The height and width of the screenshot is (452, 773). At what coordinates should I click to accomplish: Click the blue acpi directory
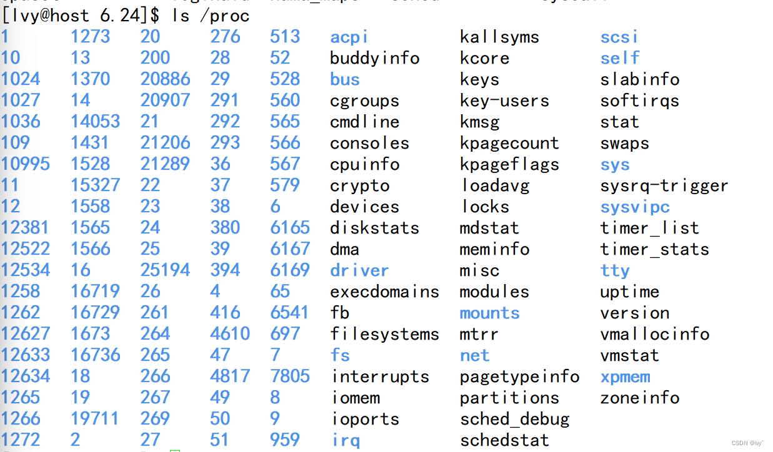349,37
